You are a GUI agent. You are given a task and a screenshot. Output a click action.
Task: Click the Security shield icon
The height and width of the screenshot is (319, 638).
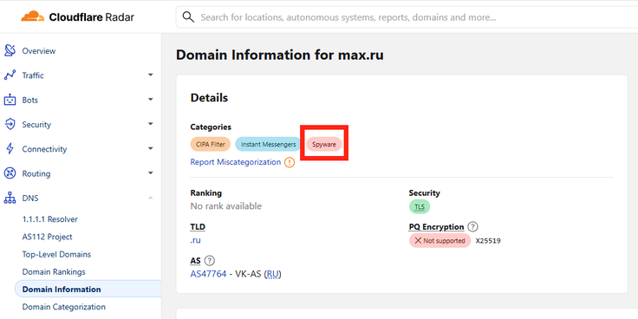click(10, 124)
